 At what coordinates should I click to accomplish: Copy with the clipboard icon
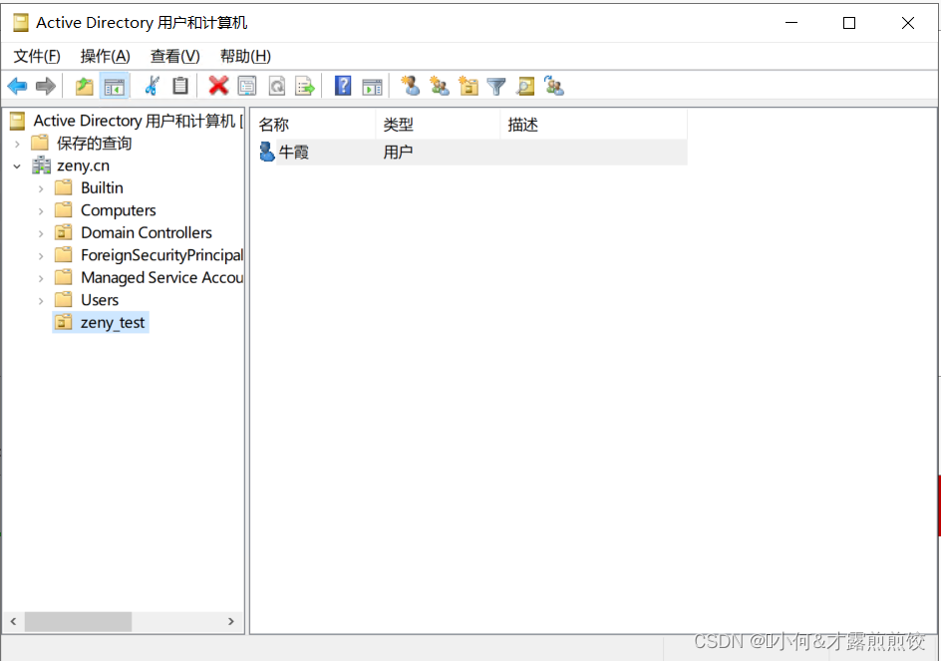click(180, 86)
